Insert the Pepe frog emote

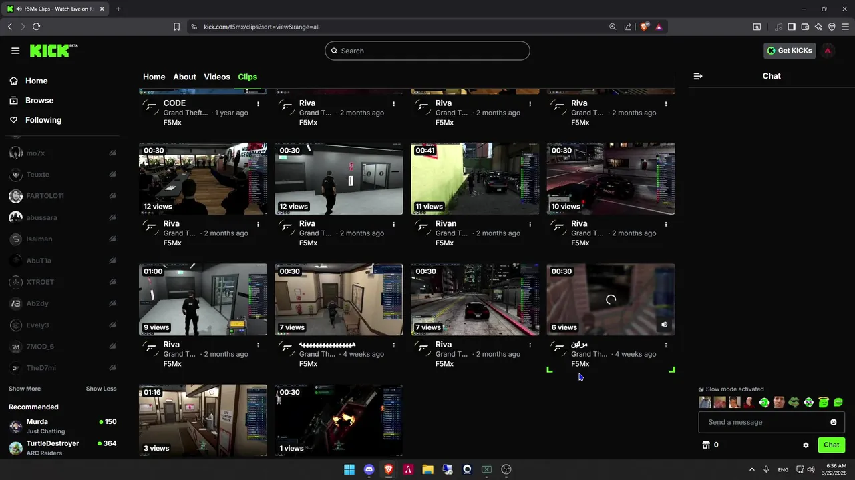[x=794, y=402]
